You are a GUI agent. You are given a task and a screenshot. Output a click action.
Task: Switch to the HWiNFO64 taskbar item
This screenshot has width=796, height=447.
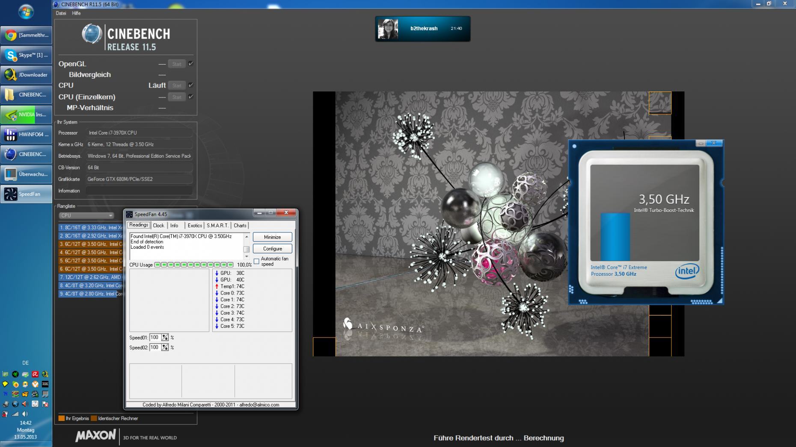click(x=26, y=134)
